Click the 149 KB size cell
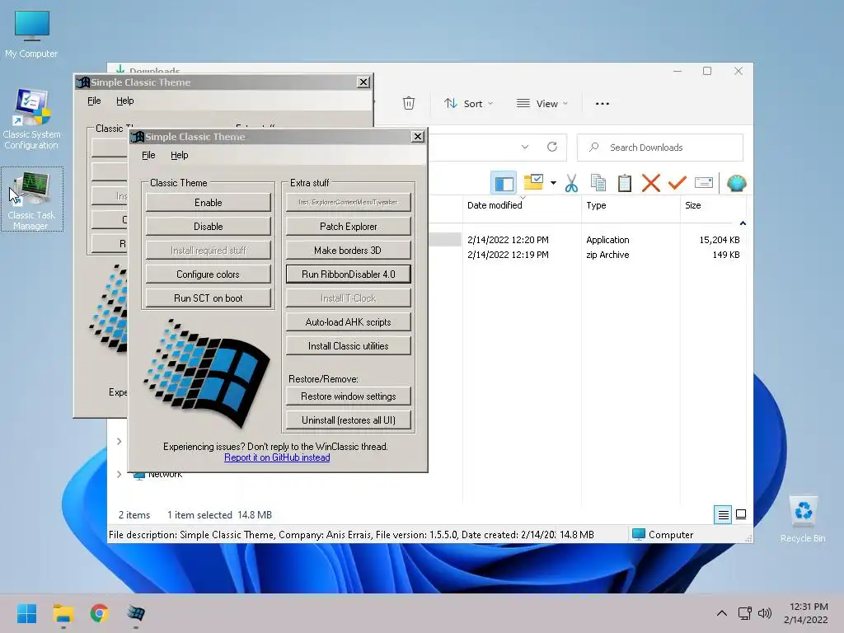 pyautogui.click(x=725, y=255)
